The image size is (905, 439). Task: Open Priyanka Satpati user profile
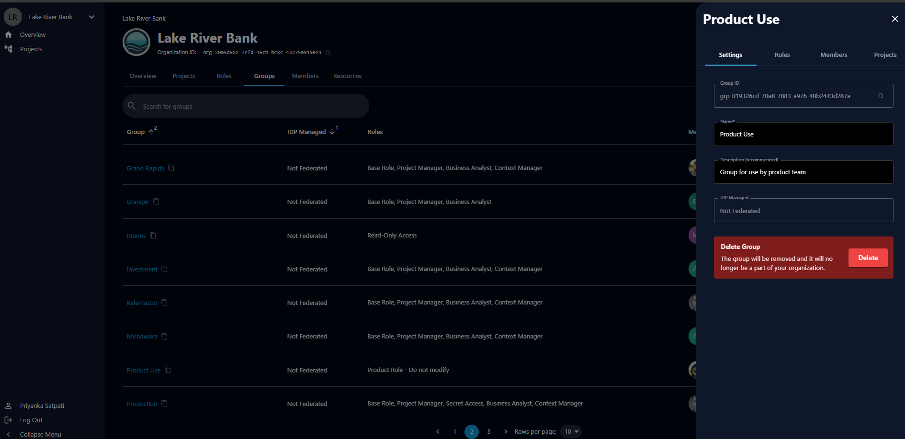click(42, 405)
